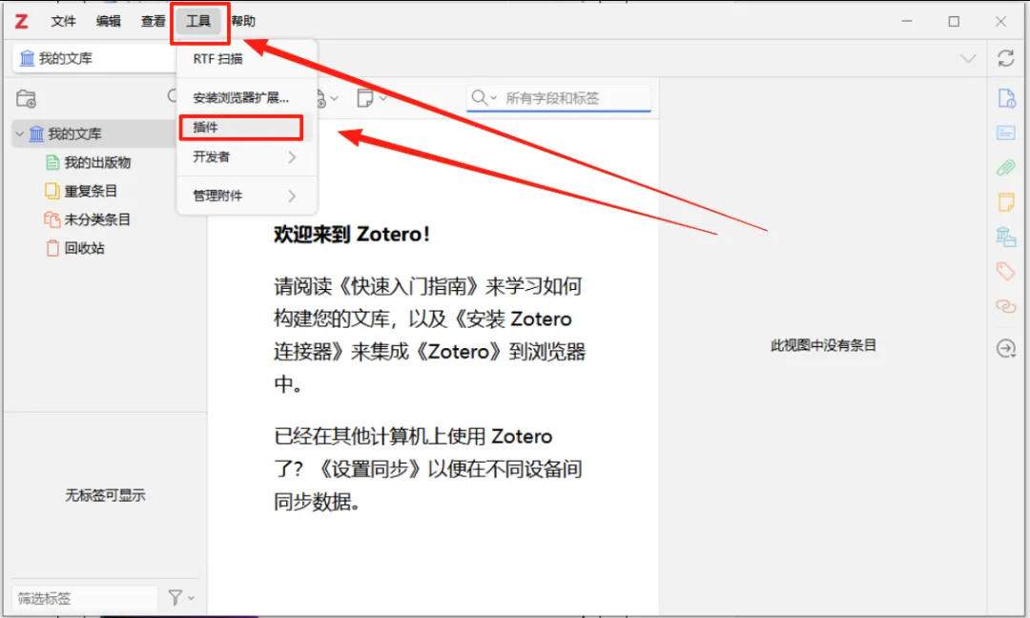Open the abstract pane icon
Viewport: 1030px width, 618px height.
click(x=1006, y=134)
